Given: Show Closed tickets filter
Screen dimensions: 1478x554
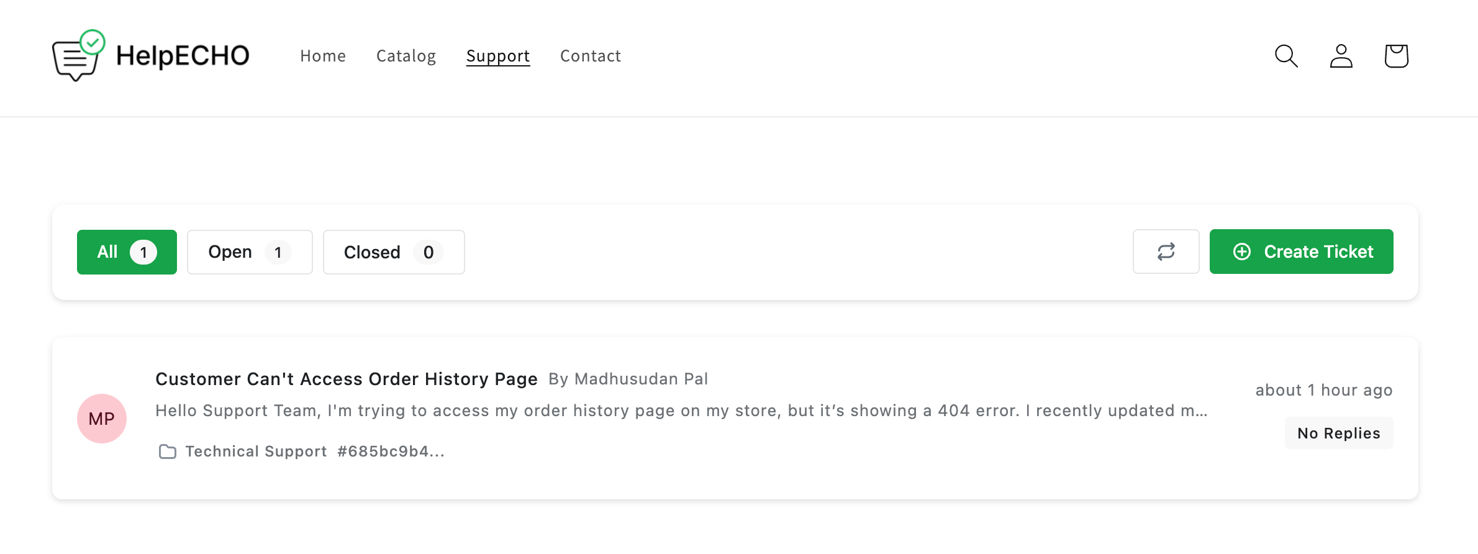Looking at the screenshot, I should (394, 252).
